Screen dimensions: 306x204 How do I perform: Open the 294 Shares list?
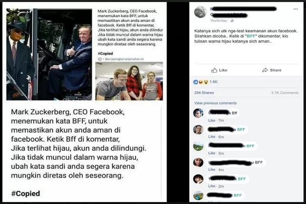pos(204,93)
